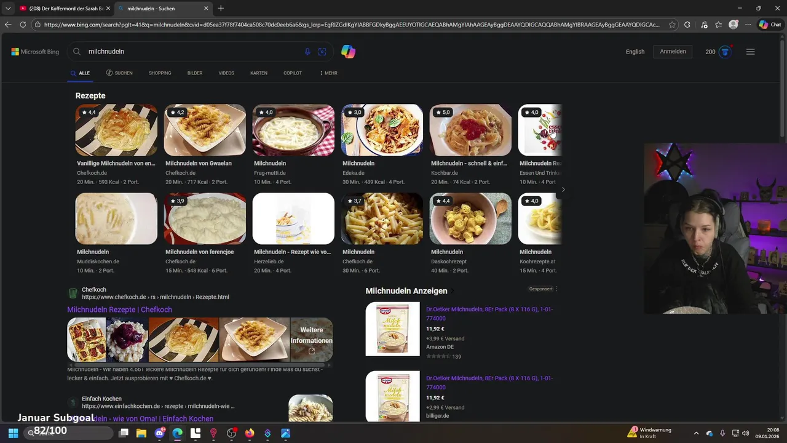Switch to the SHOPPING tab
The image size is (787, 443).
point(160,73)
